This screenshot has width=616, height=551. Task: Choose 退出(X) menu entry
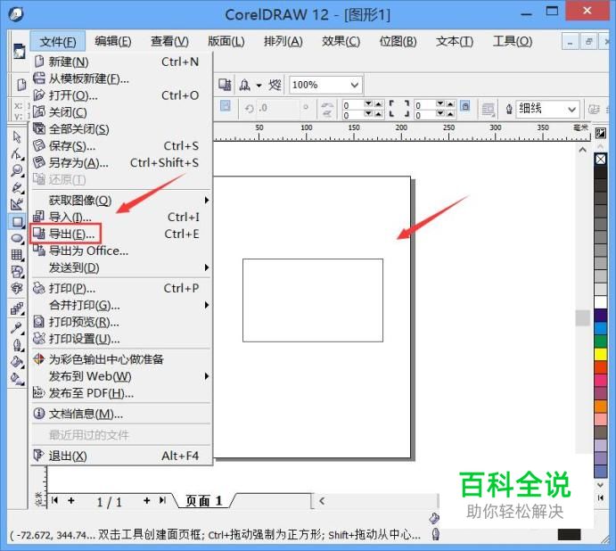tap(121, 456)
